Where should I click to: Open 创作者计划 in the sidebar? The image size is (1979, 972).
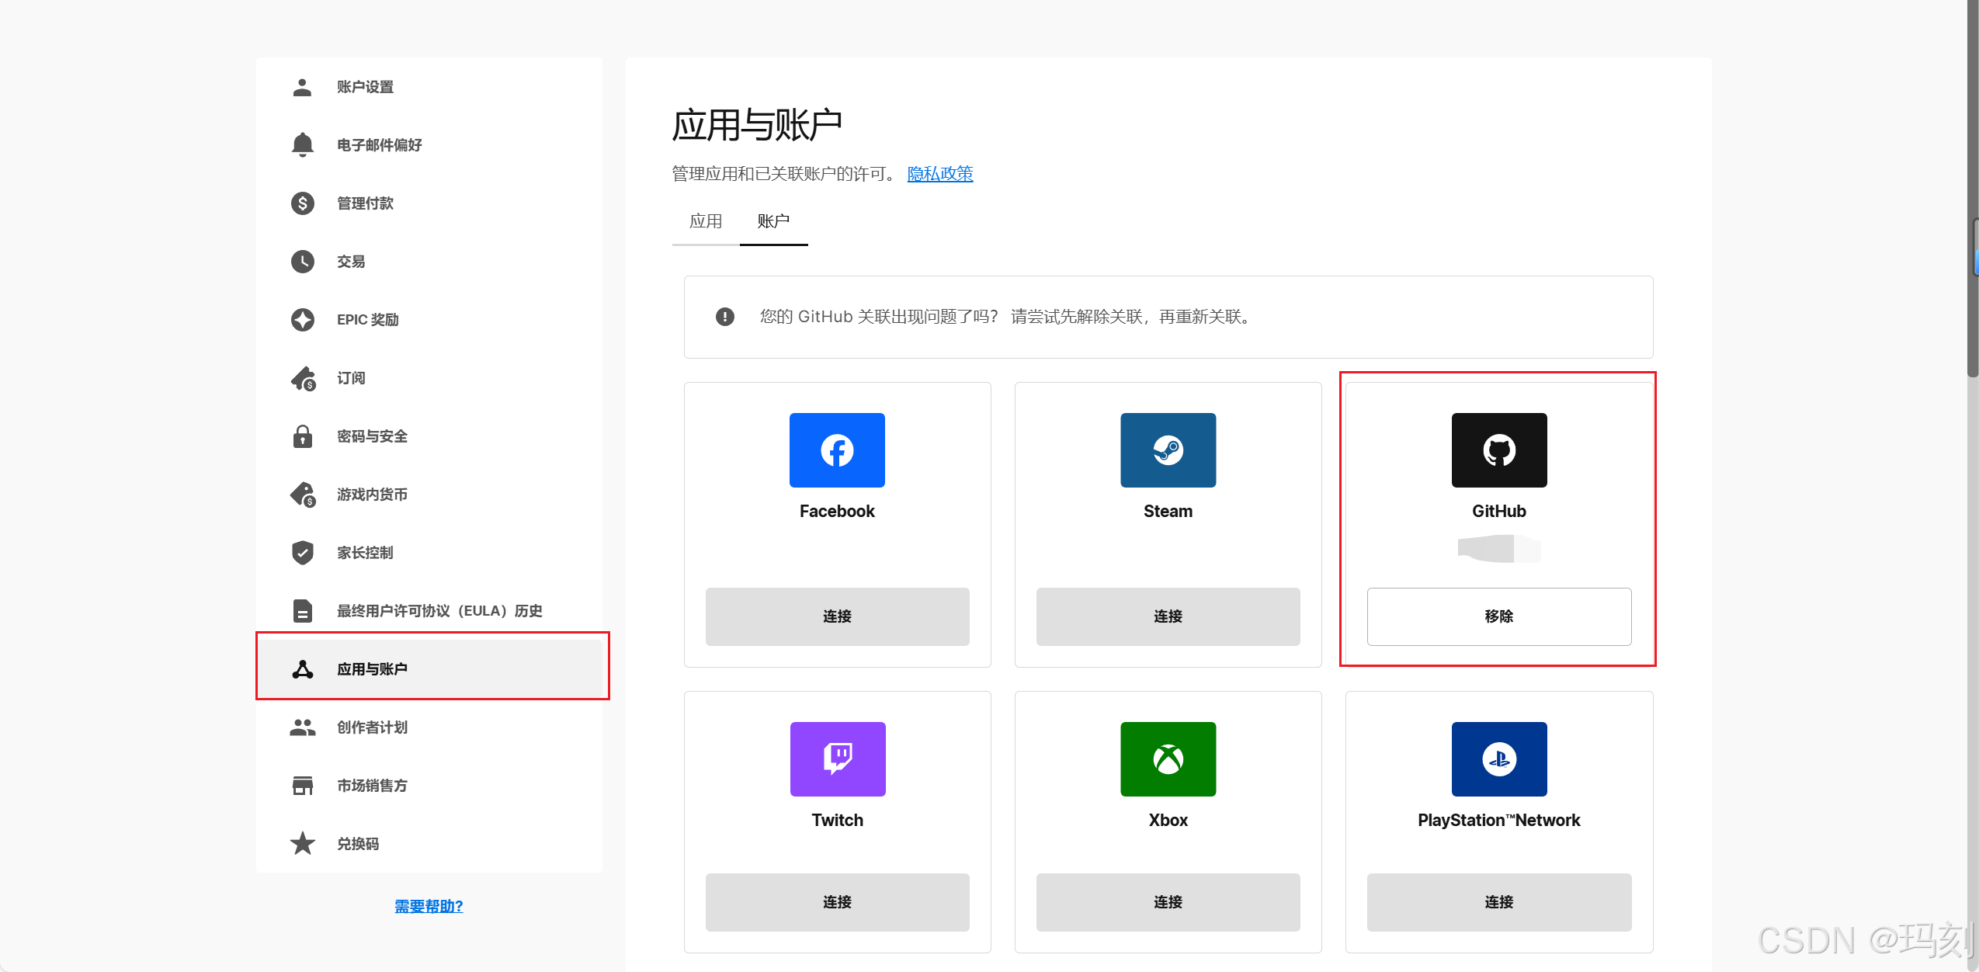click(372, 727)
